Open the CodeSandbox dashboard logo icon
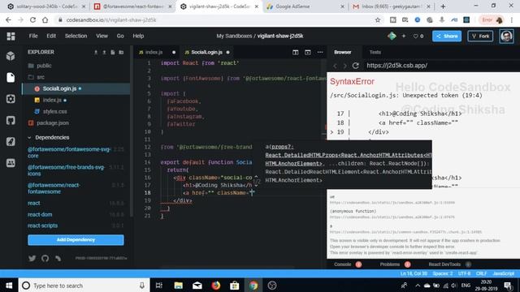Image resolution: width=520 pixels, height=292 pixels. pos(11,36)
